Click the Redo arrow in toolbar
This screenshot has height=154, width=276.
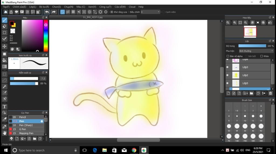(x=54, y=12)
